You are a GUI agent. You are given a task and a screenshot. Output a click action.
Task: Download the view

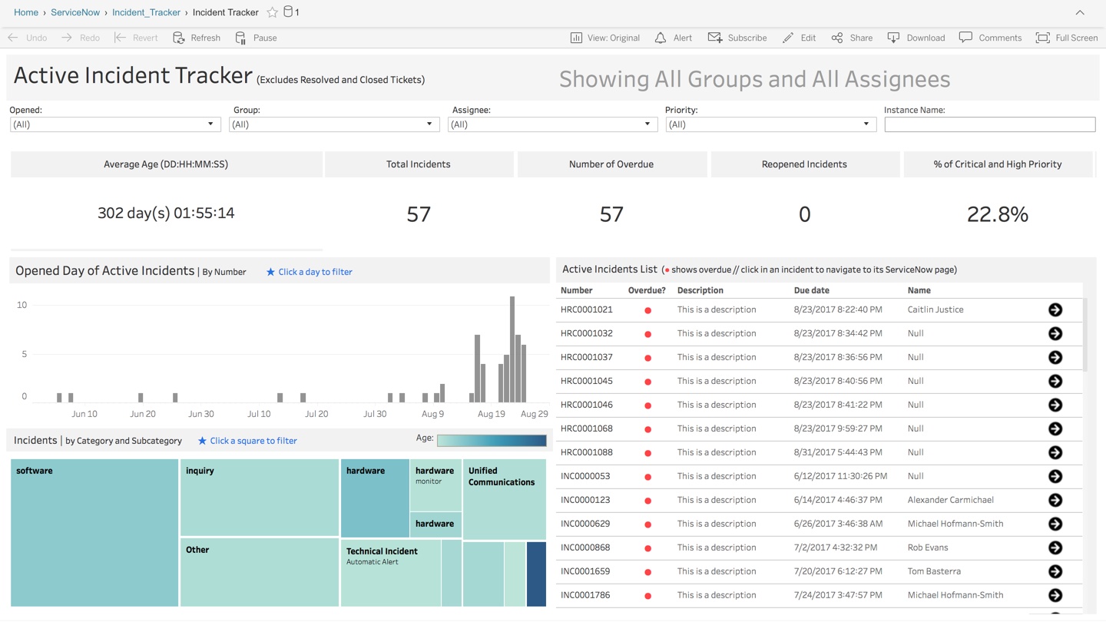pyautogui.click(x=916, y=38)
